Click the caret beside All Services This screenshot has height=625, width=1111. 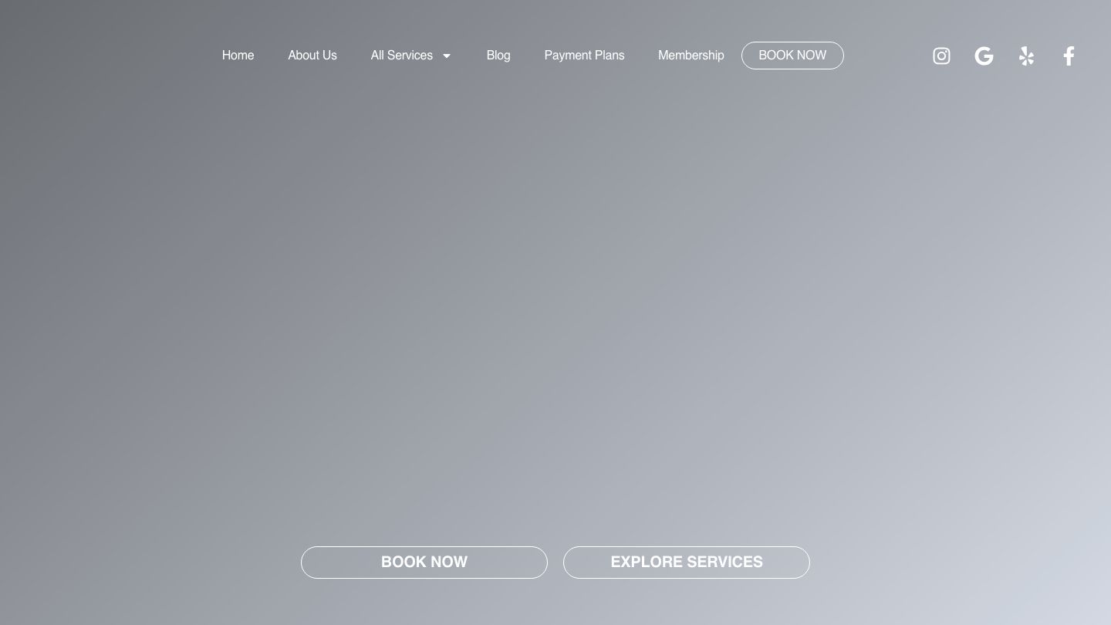(x=446, y=56)
